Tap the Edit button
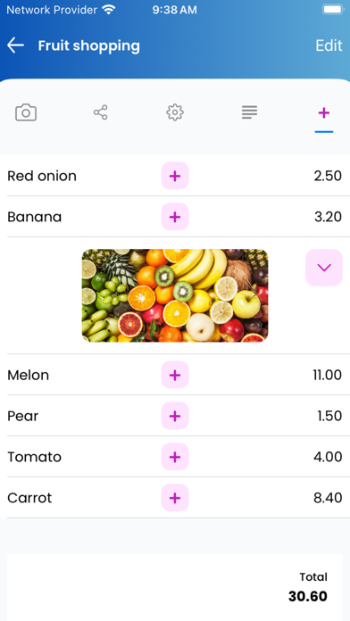The image size is (350, 621). tap(329, 46)
